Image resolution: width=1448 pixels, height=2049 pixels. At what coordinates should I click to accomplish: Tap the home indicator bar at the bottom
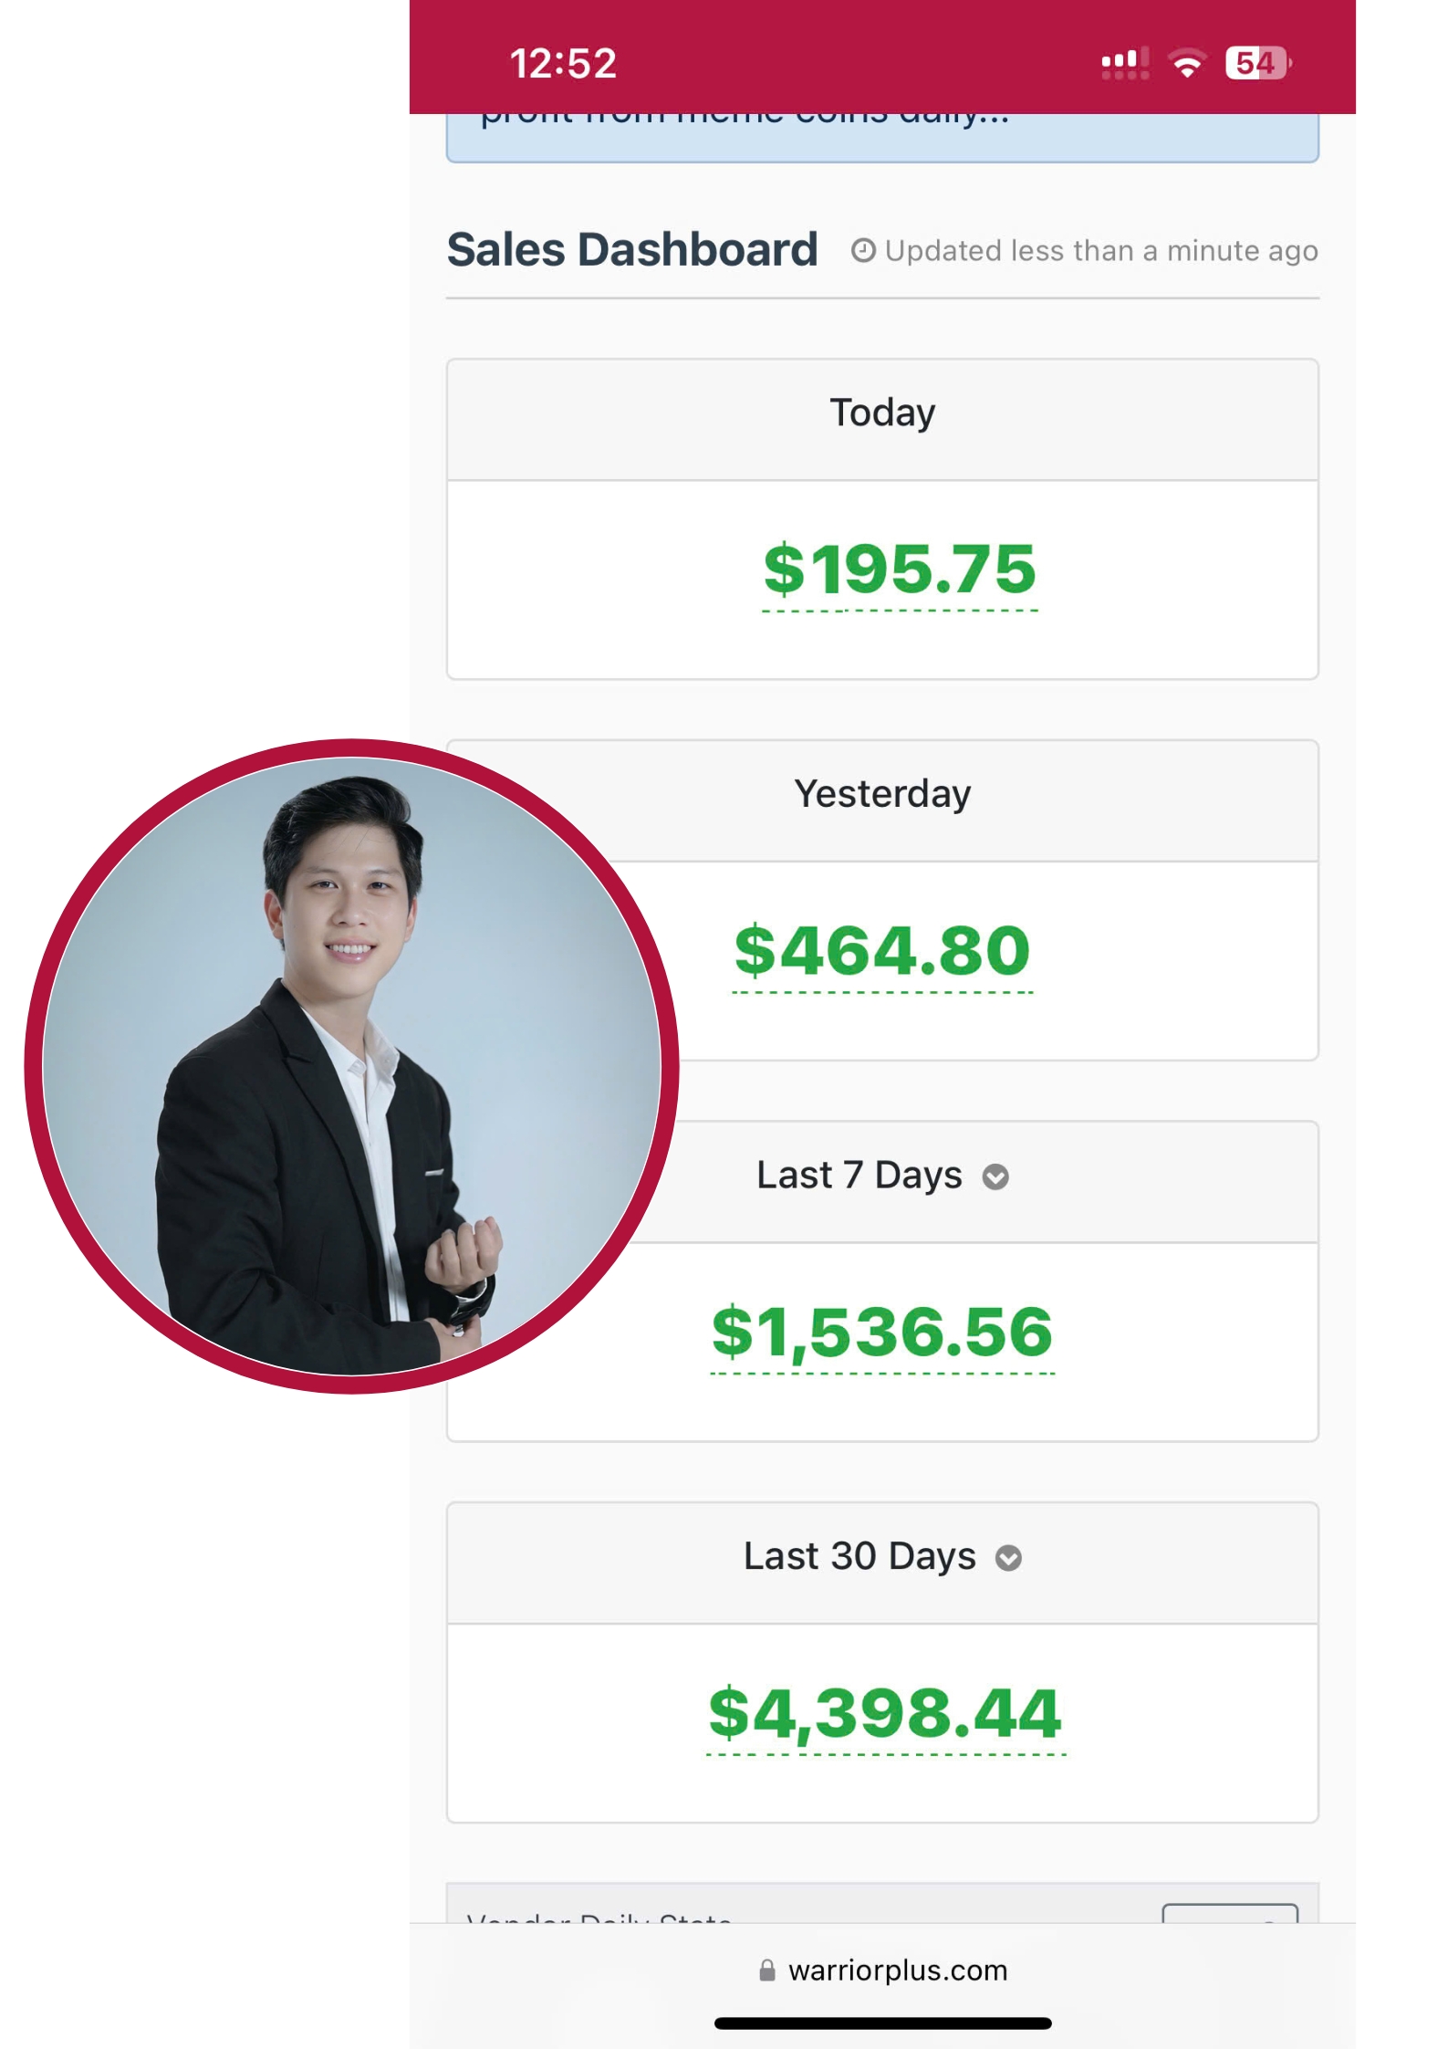pyautogui.click(x=882, y=2023)
